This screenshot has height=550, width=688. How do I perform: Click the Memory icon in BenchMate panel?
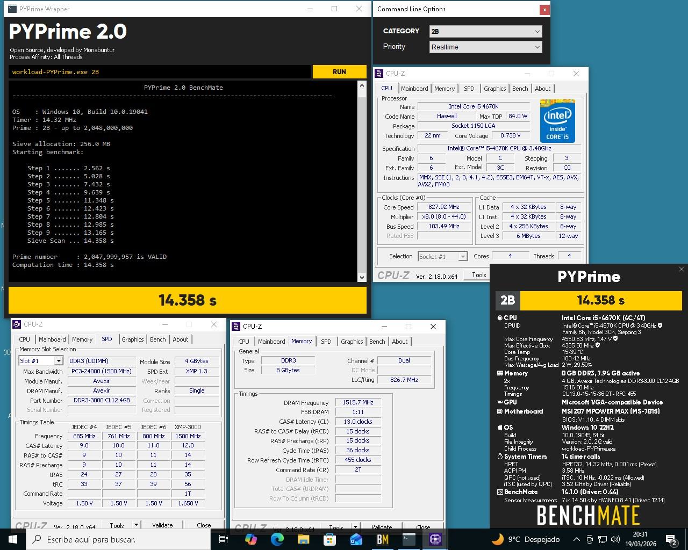click(500, 373)
